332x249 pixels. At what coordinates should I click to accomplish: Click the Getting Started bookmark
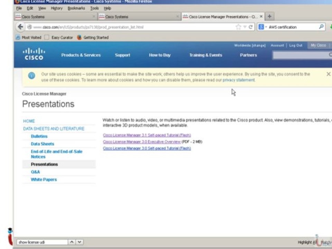tap(93, 37)
